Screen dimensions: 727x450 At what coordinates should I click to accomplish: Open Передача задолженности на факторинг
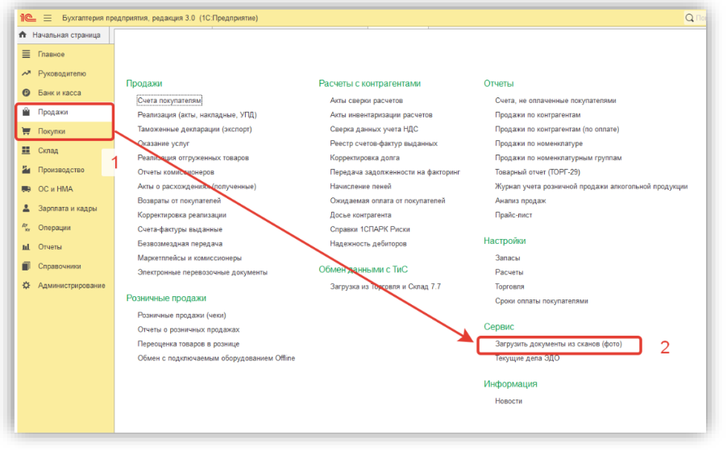pyautogui.click(x=395, y=172)
